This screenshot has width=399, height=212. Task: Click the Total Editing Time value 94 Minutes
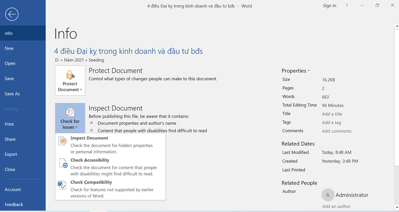pos(332,105)
